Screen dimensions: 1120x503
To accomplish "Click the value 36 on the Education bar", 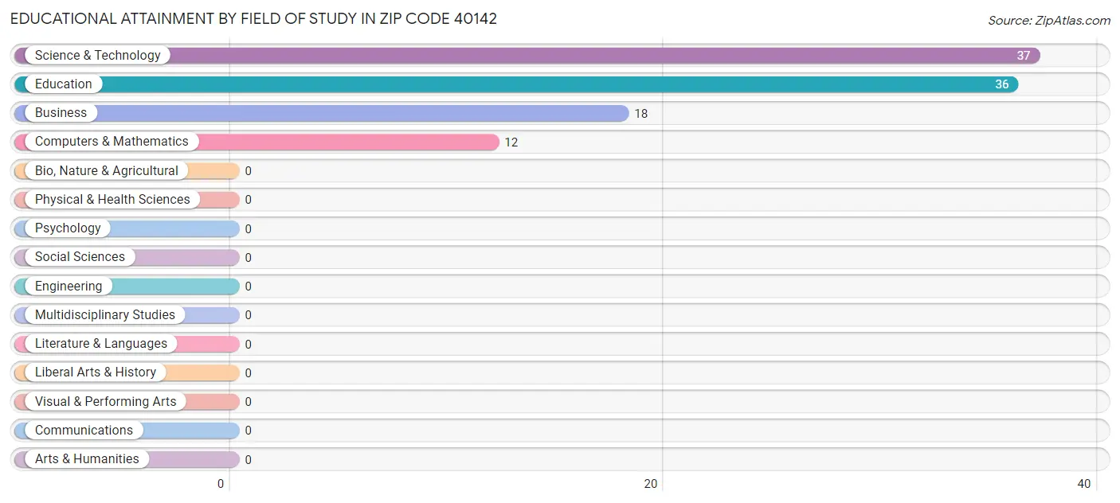I will coord(1001,84).
